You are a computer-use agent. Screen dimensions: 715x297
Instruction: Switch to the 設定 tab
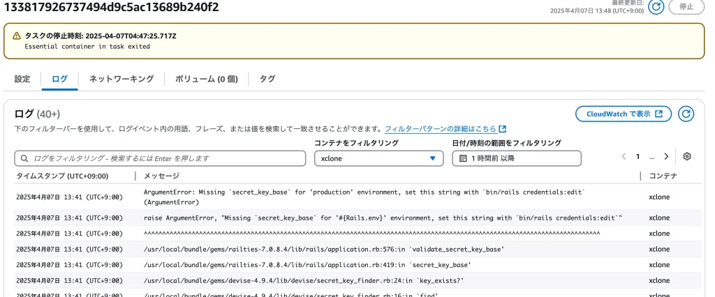(22, 79)
